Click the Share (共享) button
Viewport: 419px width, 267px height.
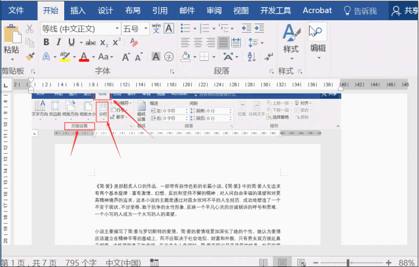coord(404,10)
